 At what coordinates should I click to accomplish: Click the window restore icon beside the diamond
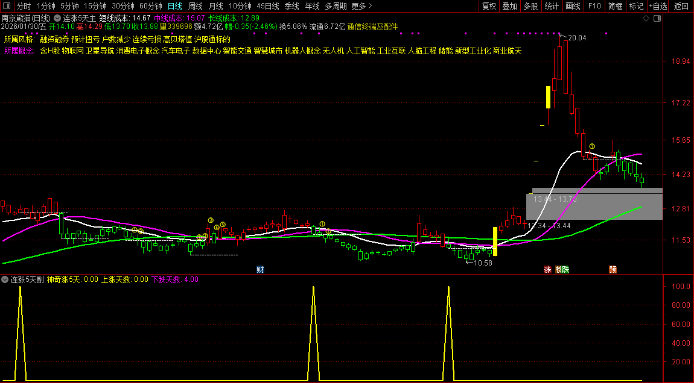(x=657, y=19)
